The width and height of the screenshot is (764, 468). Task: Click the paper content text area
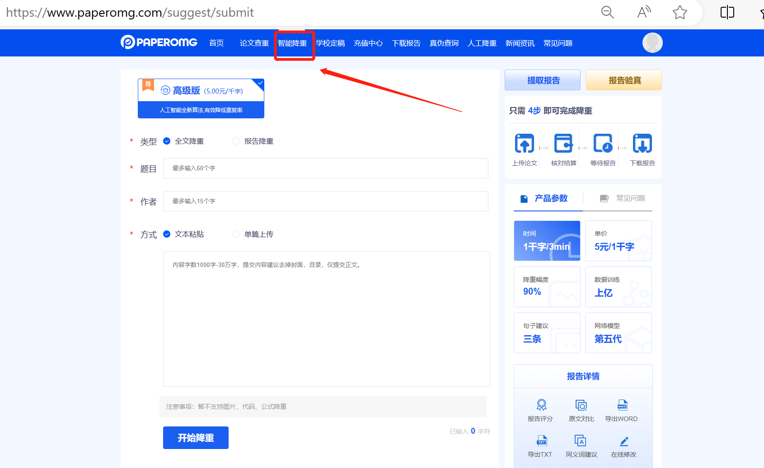pyautogui.click(x=327, y=319)
